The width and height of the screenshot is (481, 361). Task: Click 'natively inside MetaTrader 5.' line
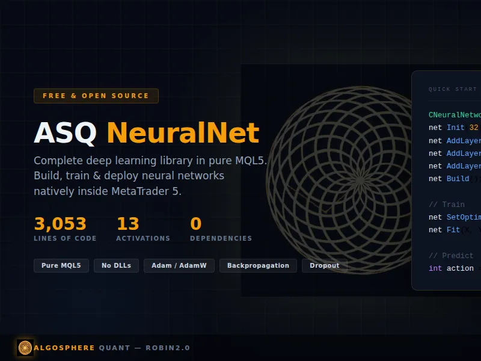click(x=108, y=191)
